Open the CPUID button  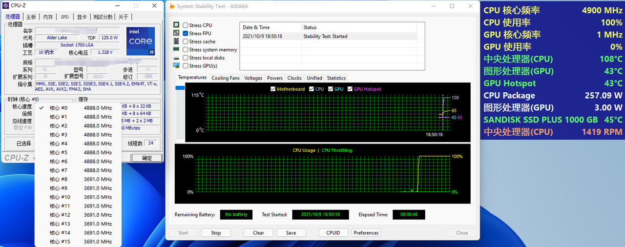click(x=333, y=233)
